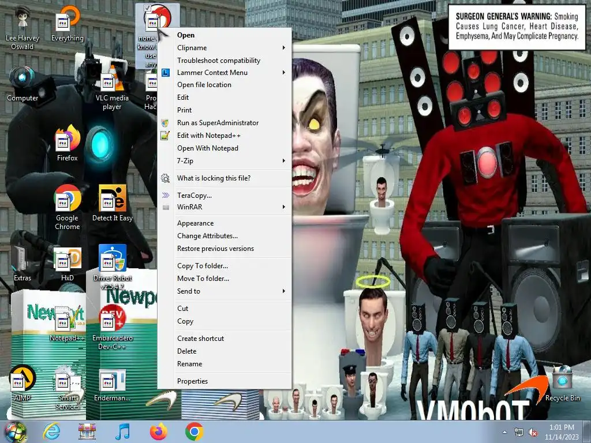Select the Firefox desktop shortcut
Viewport: 591px width, 443px height.
[x=68, y=144]
